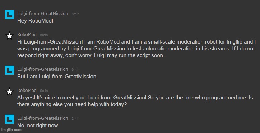The height and width of the screenshot is (133, 260).
Task: Click the "Ah yes! It's nice to meet you" message
Action: 135,101
